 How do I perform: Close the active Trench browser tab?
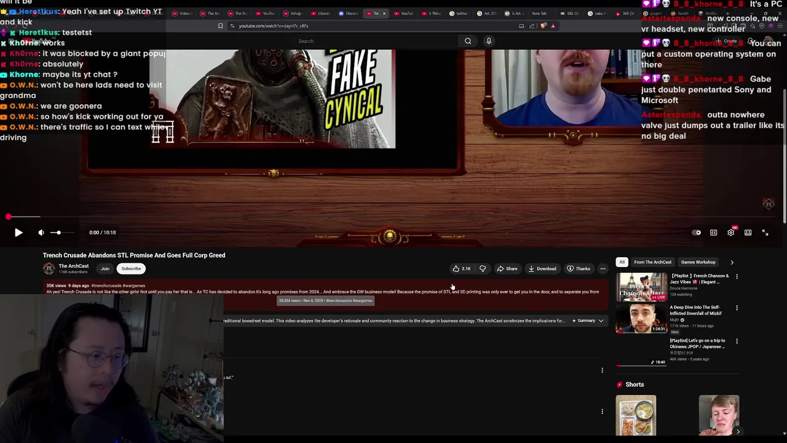click(384, 13)
